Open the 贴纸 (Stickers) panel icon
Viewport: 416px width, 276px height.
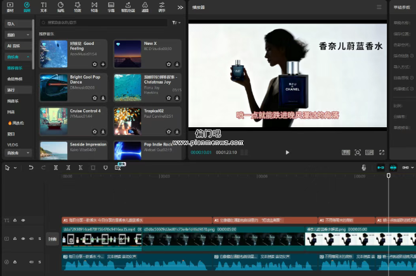pyautogui.click(x=60, y=7)
